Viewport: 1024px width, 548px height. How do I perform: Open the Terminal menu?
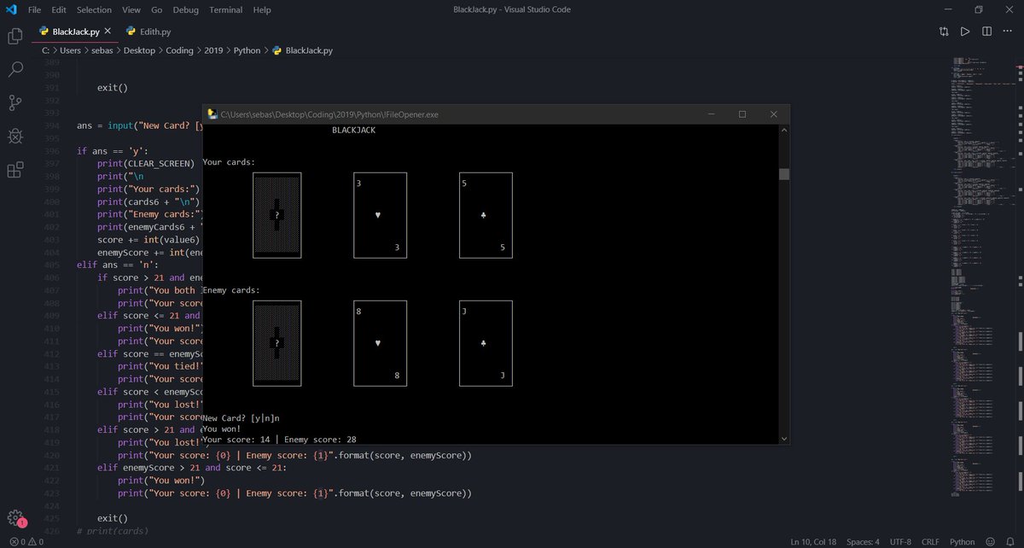[x=225, y=9]
